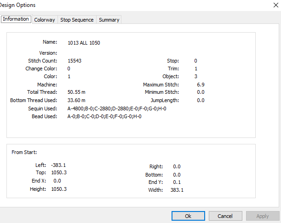Click the Bottom Thread Used label
The image size is (281, 223).
pos(34,100)
